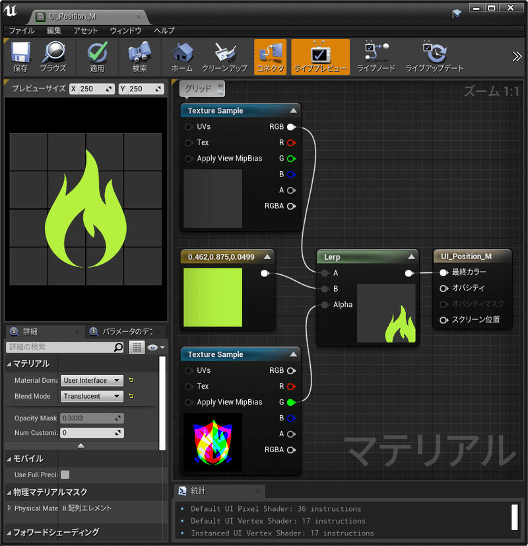Open the Blend Mode dropdown
This screenshot has width=528, height=546.
(x=92, y=396)
